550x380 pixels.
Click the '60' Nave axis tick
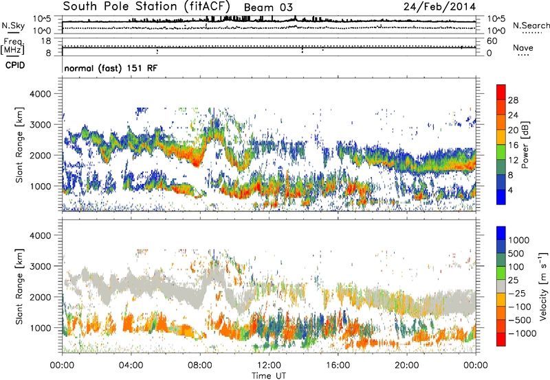tap(492, 41)
